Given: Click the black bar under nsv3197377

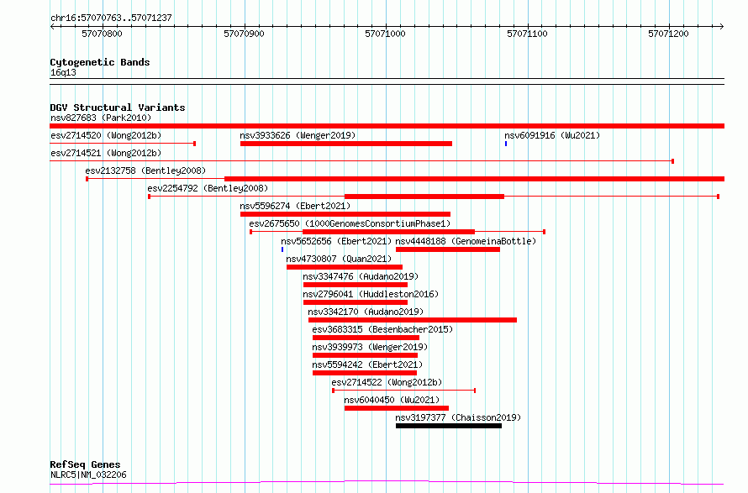Looking at the screenshot, I should click(x=449, y=426).
